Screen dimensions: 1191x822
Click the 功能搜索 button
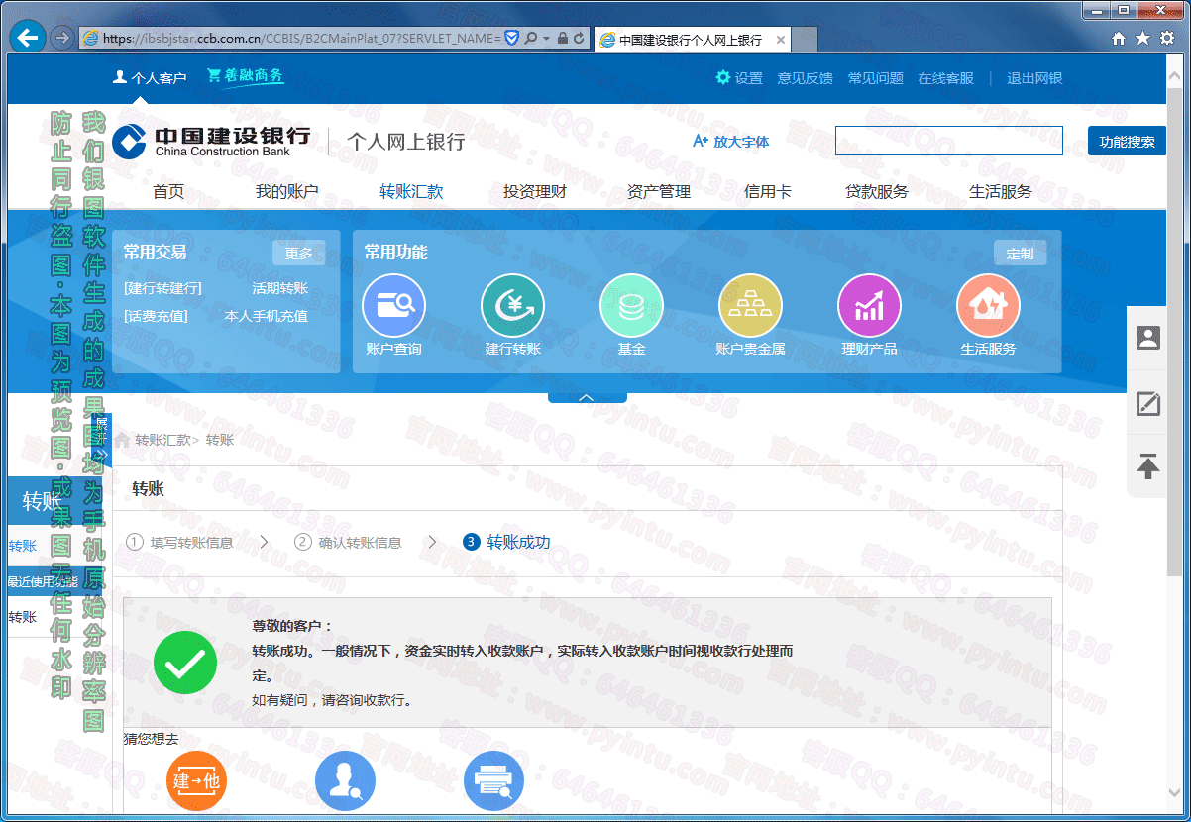pos(1127,141)
